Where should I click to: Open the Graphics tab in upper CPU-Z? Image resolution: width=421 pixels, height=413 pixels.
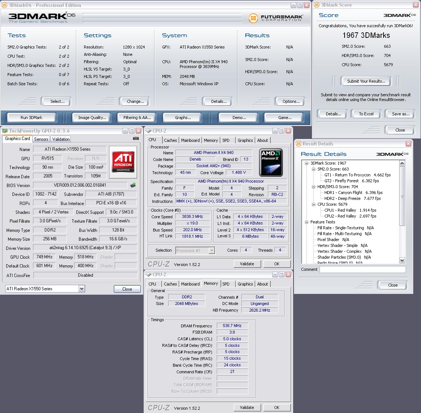tap(245, 140)
